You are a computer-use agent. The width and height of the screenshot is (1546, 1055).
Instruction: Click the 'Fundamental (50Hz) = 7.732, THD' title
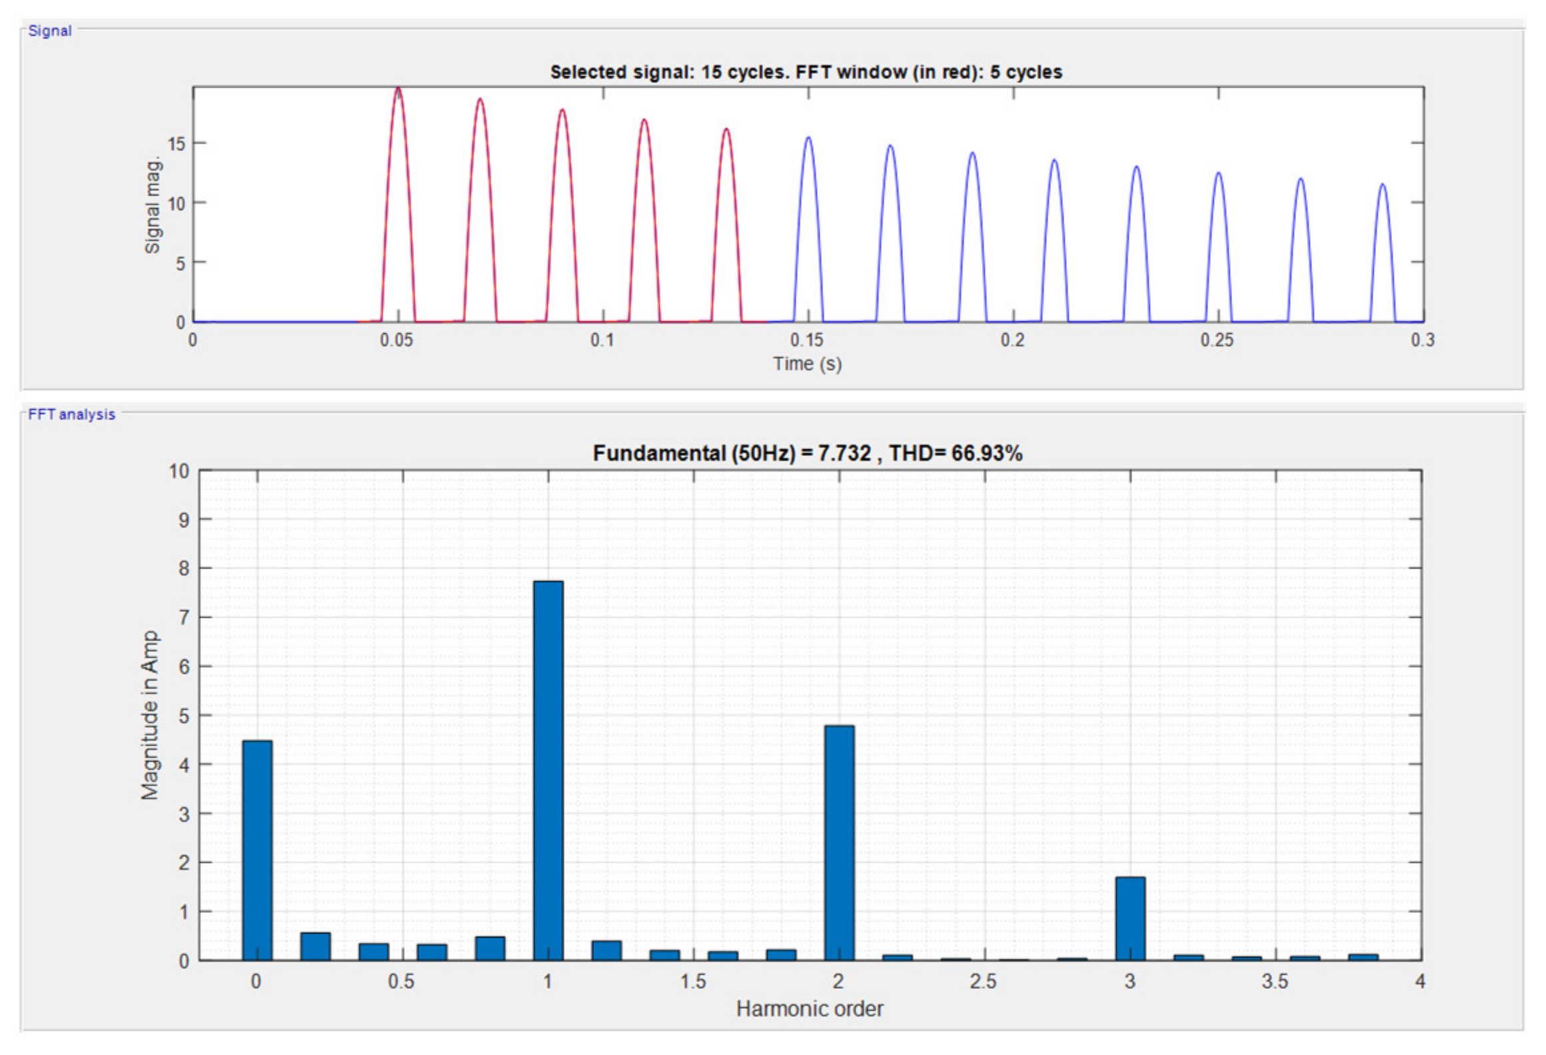click(x=807, y=454)
